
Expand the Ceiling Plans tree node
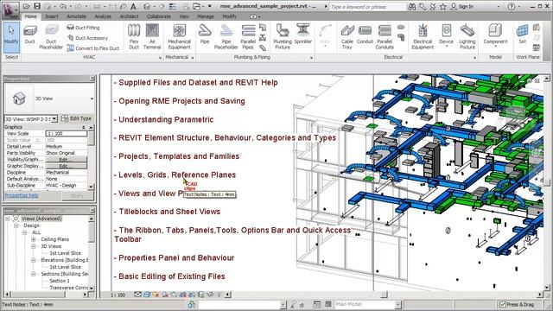pos(34,239)
